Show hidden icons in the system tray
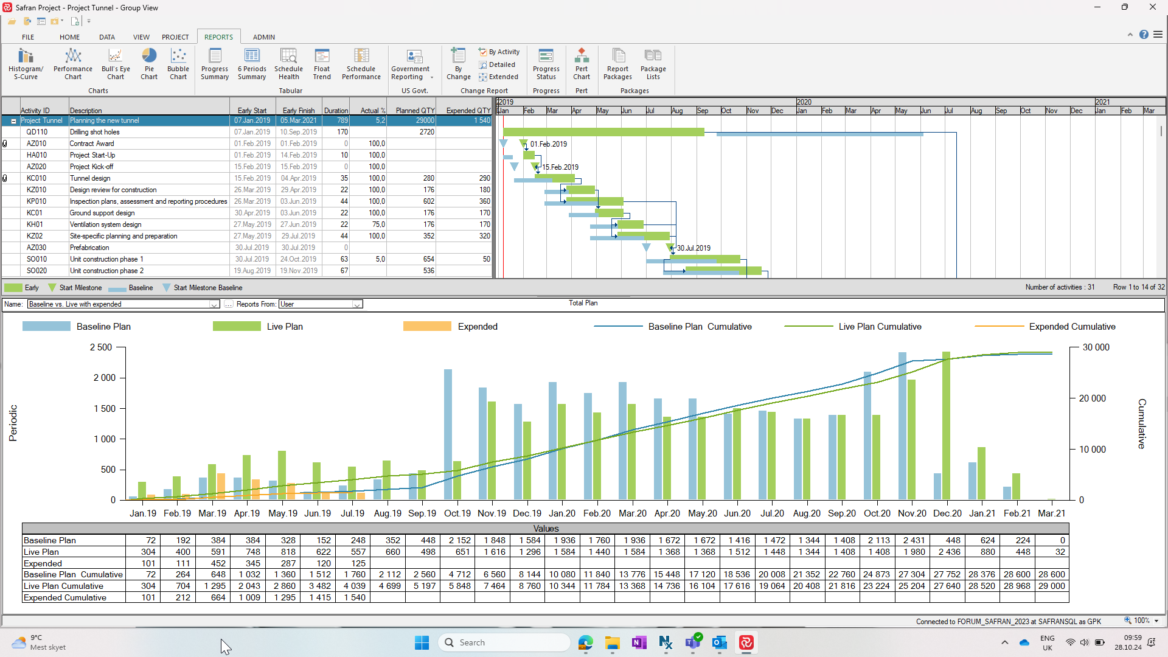 pos(1005,642)
